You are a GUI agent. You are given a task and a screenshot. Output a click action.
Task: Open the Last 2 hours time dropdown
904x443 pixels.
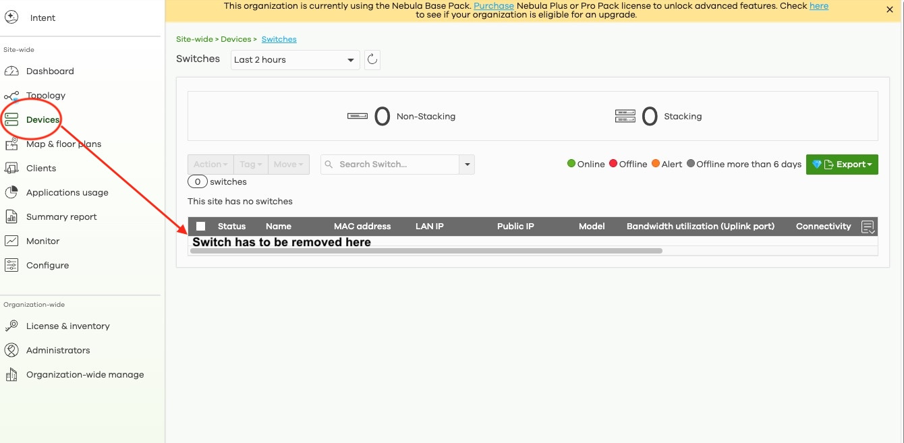tap(295, 59)
